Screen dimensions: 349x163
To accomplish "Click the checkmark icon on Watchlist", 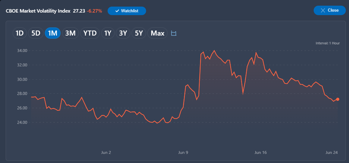I will [117, 11].
